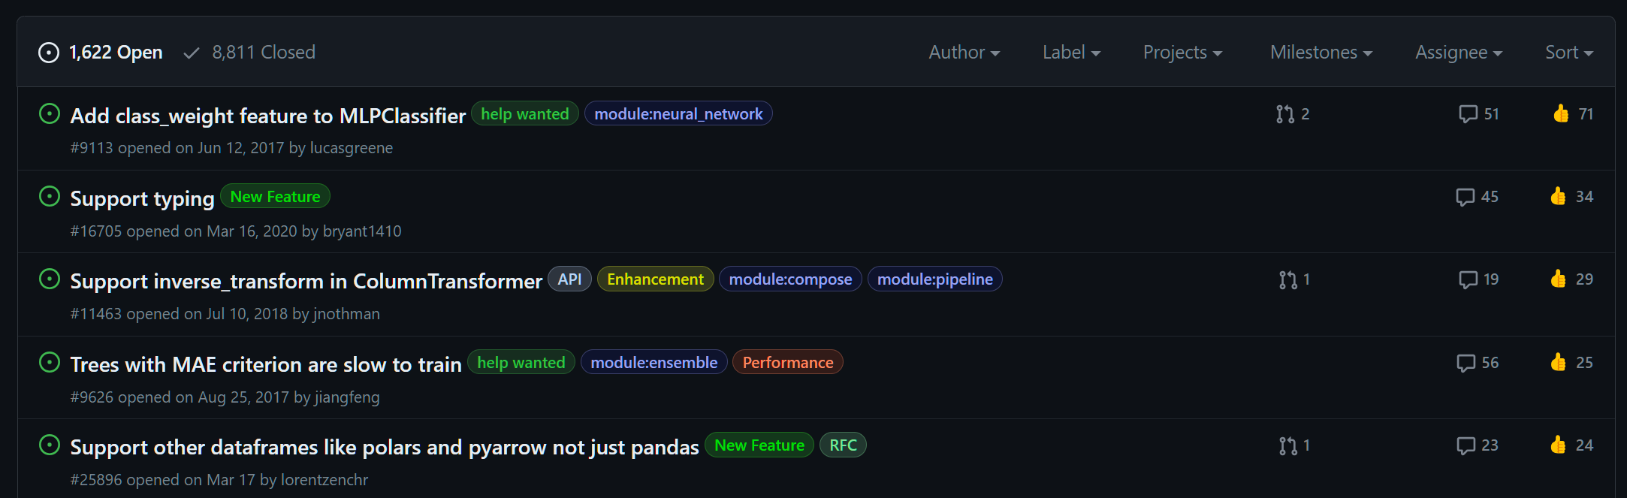The height and width of the screenshot is (498, 1627).
Task: Click the module:compose label badge
Action: coord(789,279)
